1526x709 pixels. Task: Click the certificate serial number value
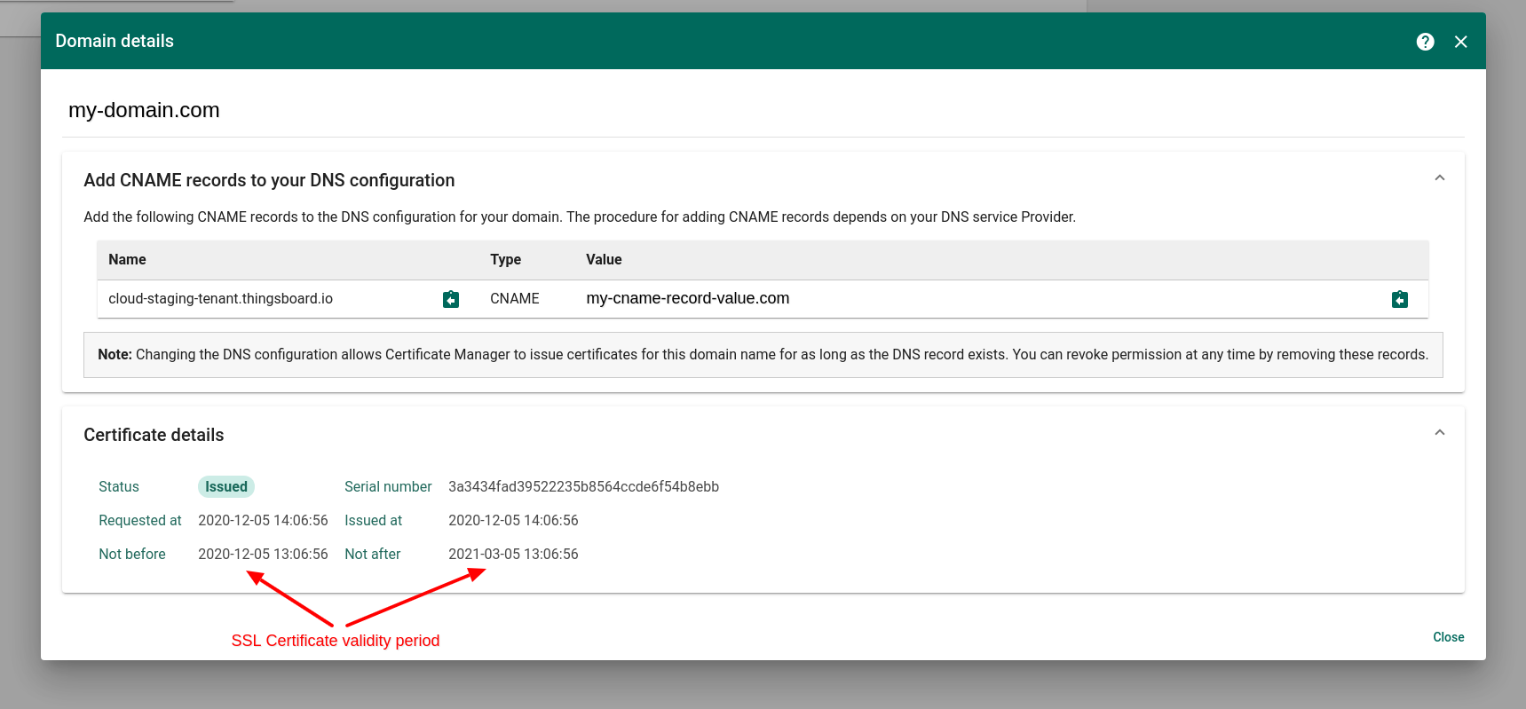pyautogui.click(x=583, y=486)
